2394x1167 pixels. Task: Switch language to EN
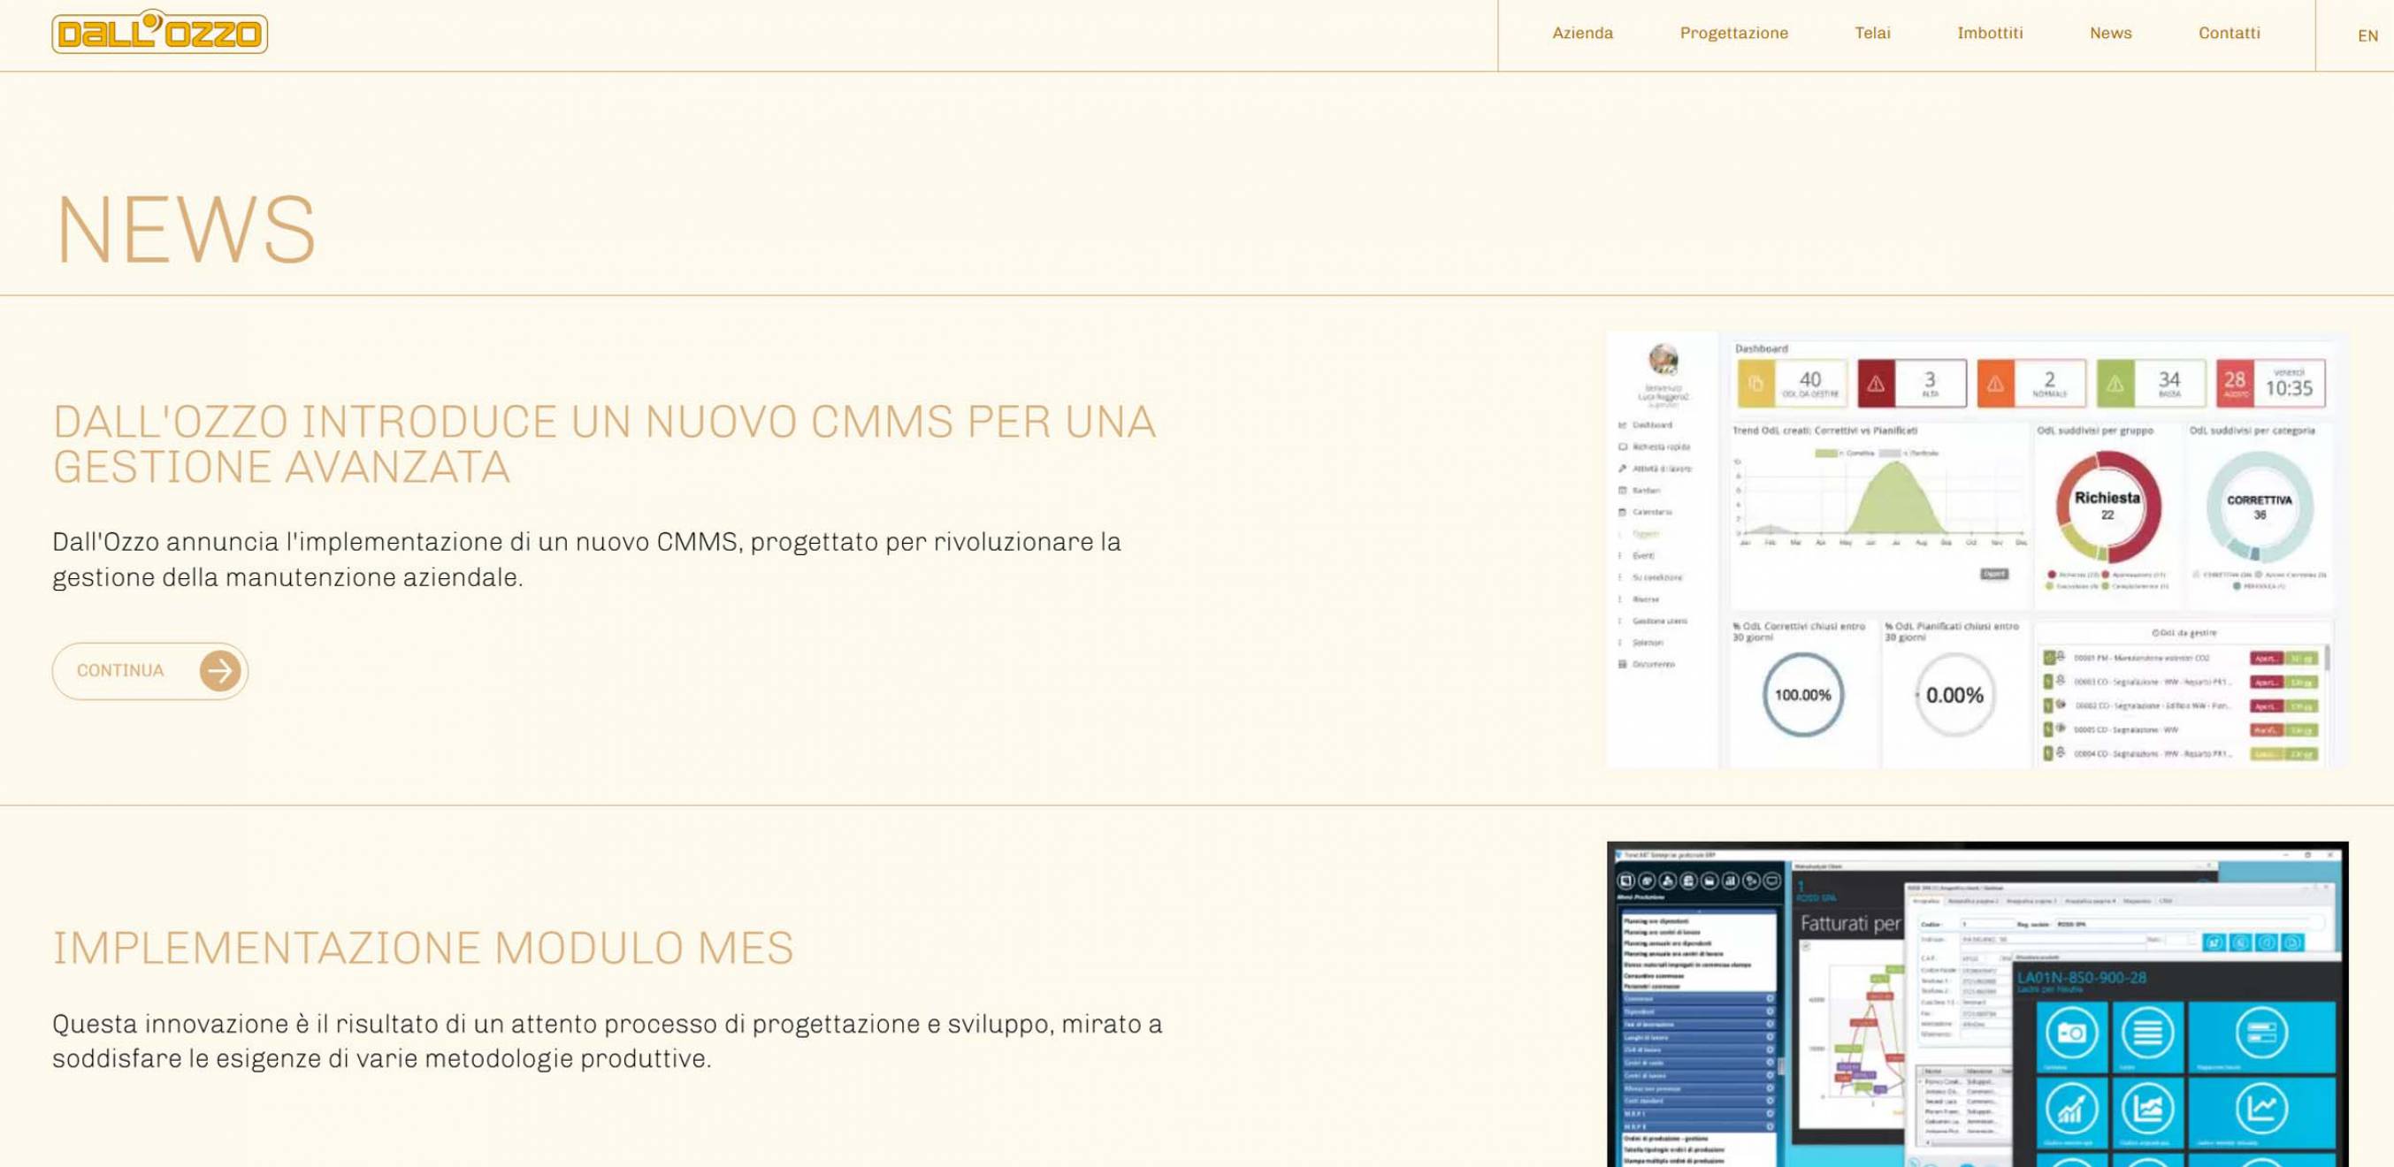click(2367, 36)
